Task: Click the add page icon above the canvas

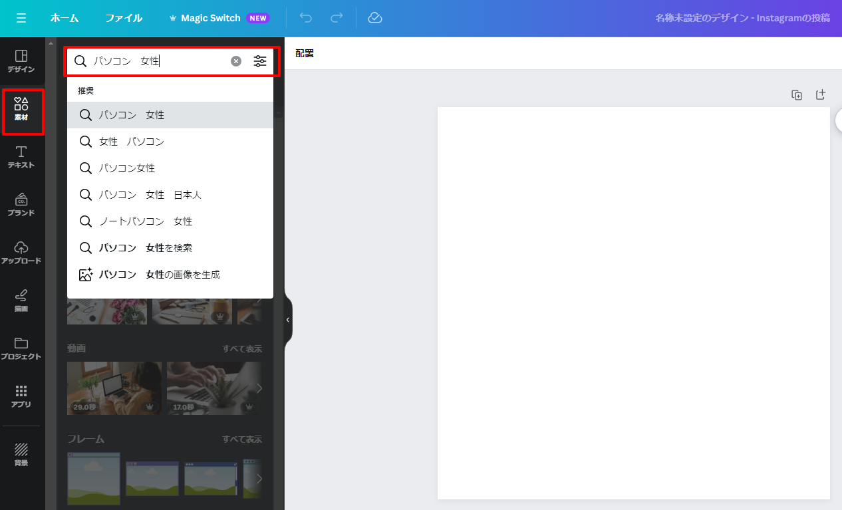Action: 821,95
